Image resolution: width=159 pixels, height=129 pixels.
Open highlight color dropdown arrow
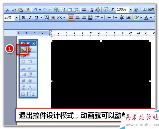click(x=141, y=18)
